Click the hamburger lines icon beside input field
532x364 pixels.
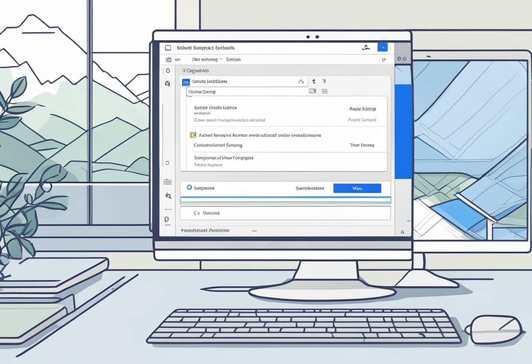(325, 91)
